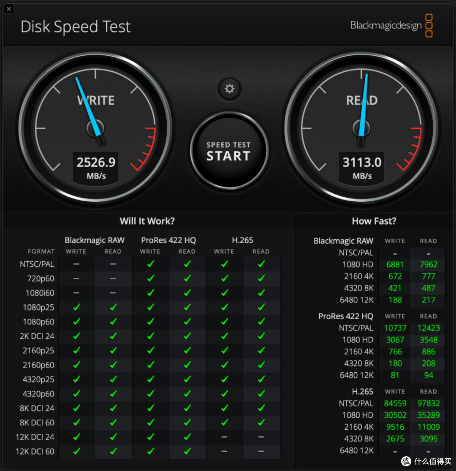Click H.265 read checkmark for 4320p60

[261, 393]
